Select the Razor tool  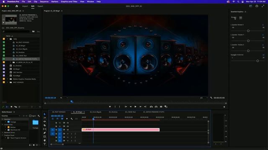[x=45, y=125]
